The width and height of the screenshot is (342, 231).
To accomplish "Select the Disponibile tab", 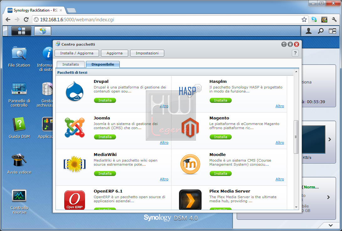I will (x=103, y=64).
